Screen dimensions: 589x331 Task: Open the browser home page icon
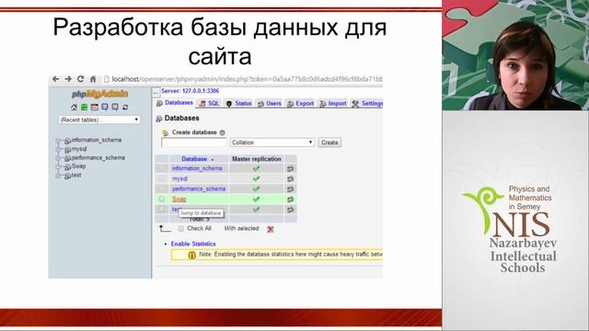(x=93, y=79)
